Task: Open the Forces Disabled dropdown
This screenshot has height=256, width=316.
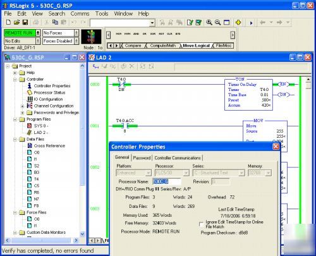Action: 76,41
